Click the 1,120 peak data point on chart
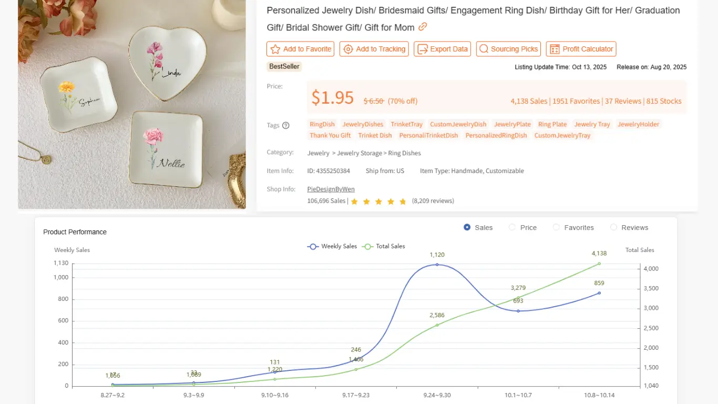Image resolution: width=718 pixels, height=404 pixels. click(x=437, y=265)
